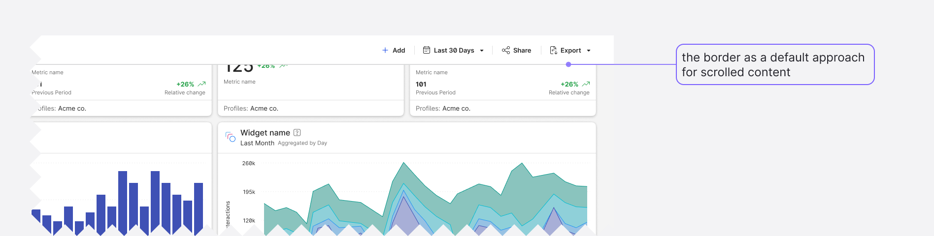
Task: Click the trend arrow in the right metric card
Action: [x=586, y=84]
